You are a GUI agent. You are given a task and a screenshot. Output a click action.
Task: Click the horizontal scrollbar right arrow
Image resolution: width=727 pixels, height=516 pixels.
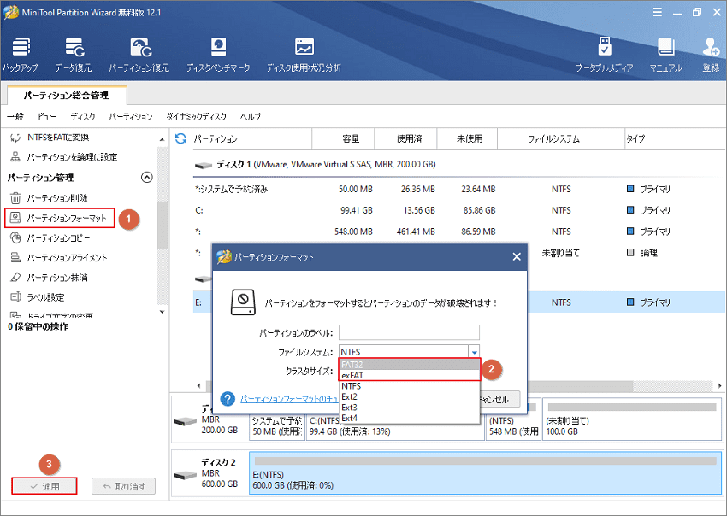[719, 385]
